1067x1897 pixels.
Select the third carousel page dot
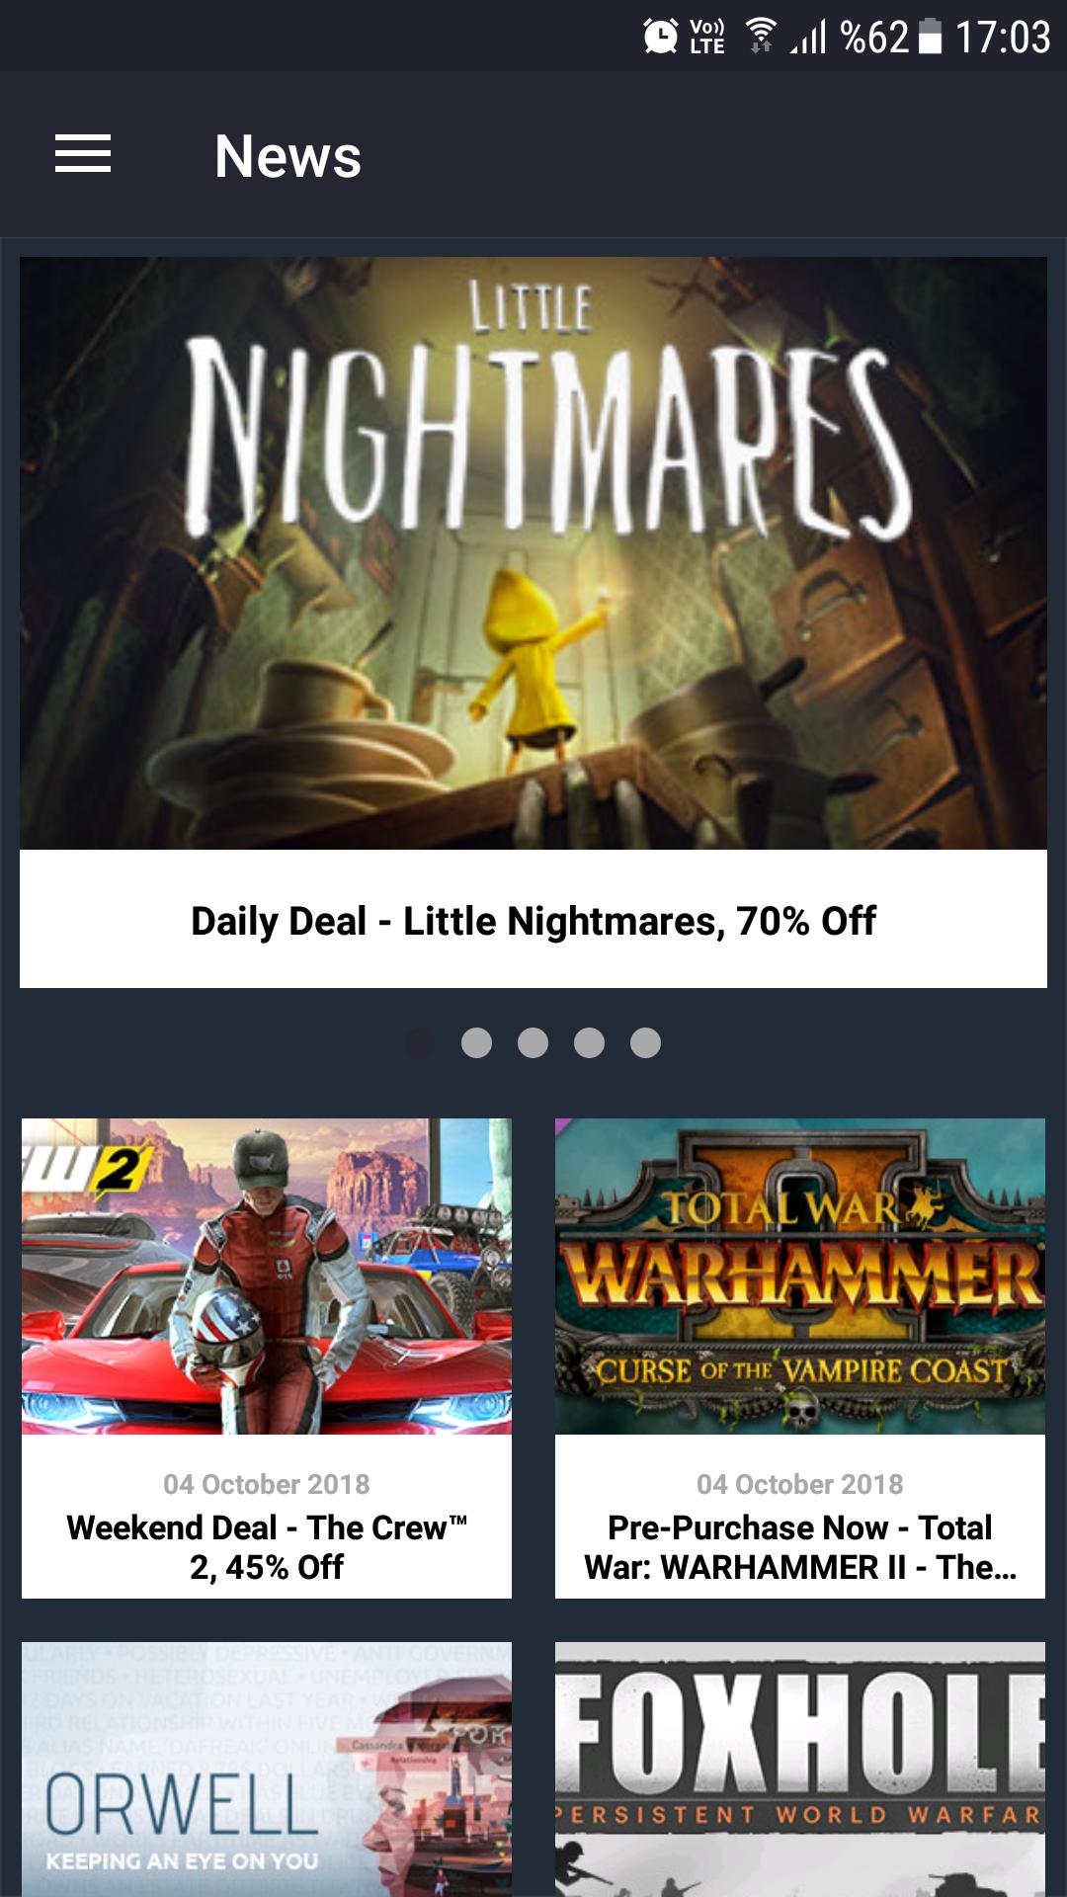[533, 1042]
